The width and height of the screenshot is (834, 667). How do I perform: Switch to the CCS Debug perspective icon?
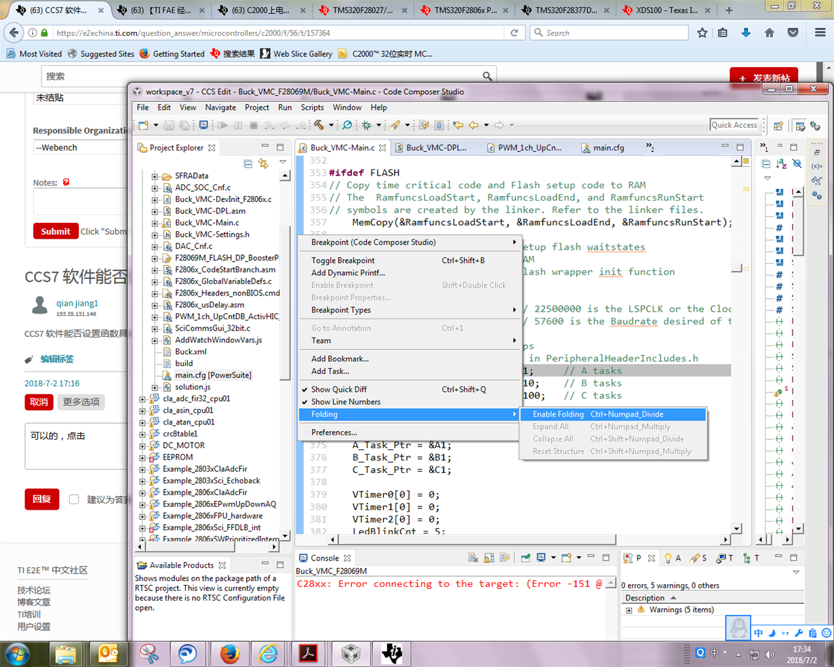(815, 125)
